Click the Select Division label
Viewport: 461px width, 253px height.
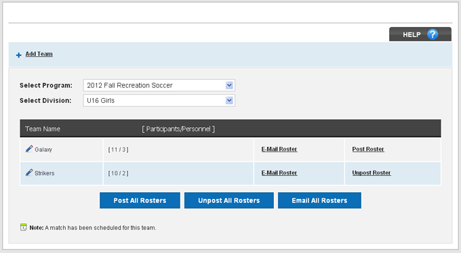point(45,100)
